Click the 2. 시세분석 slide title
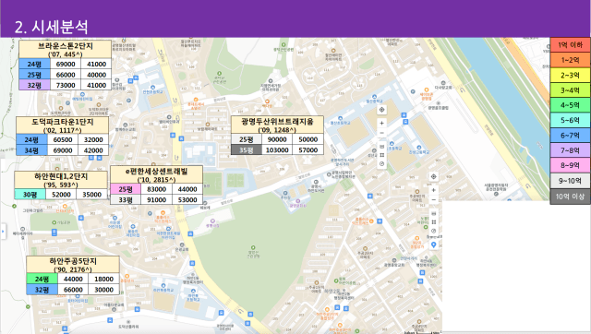The height and width of the screenshot is (334, 591). pyautogui.click(x=52, y=27)
